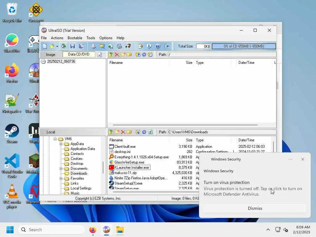Click the green Refresh icon in local toolbar
The image size is (316, 237).
tap(150, 132)
